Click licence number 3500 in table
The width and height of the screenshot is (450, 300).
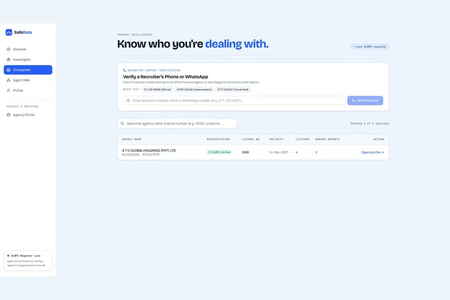coord(245,153)
